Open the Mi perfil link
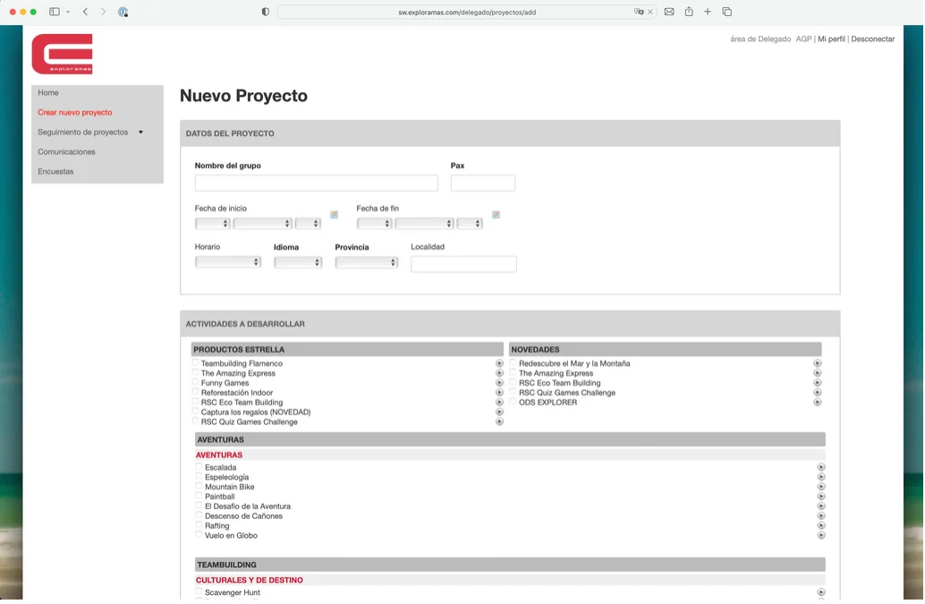The height and width of the screenshot is (604, 925). click(831, 39)
